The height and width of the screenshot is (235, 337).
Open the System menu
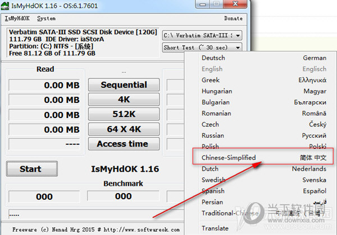click(x=46, y=18)
